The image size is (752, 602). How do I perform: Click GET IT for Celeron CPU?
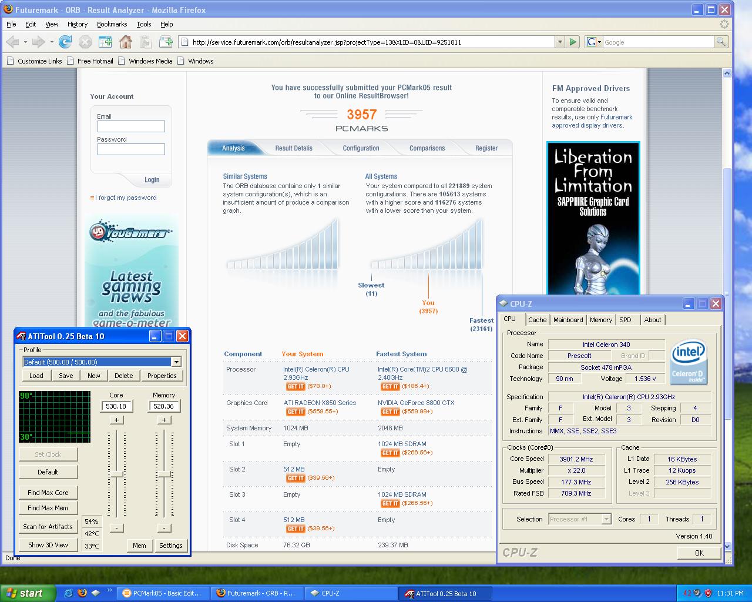pyautogui.click(x=296, y=386)
